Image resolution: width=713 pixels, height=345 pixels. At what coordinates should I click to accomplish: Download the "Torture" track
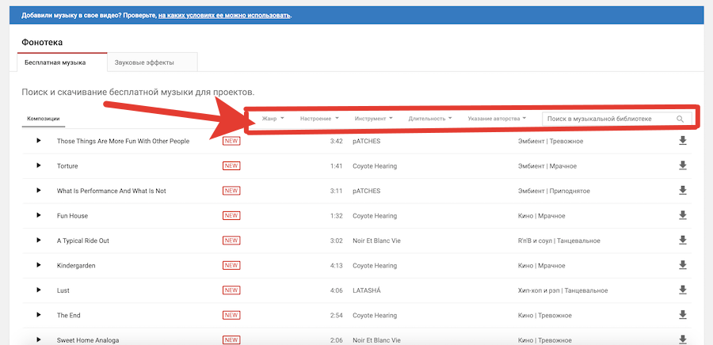pyautogui.click(x=682, y=166)
